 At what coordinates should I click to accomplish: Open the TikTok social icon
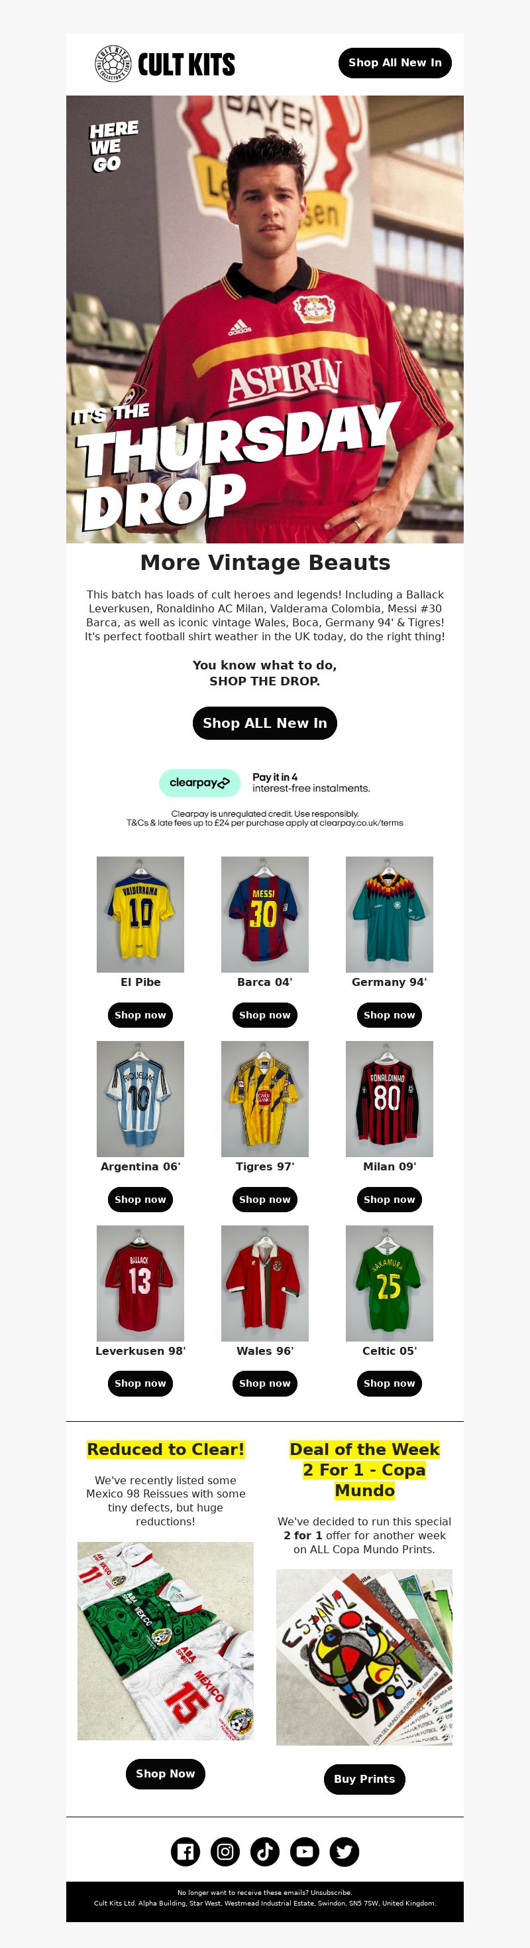265,1851
